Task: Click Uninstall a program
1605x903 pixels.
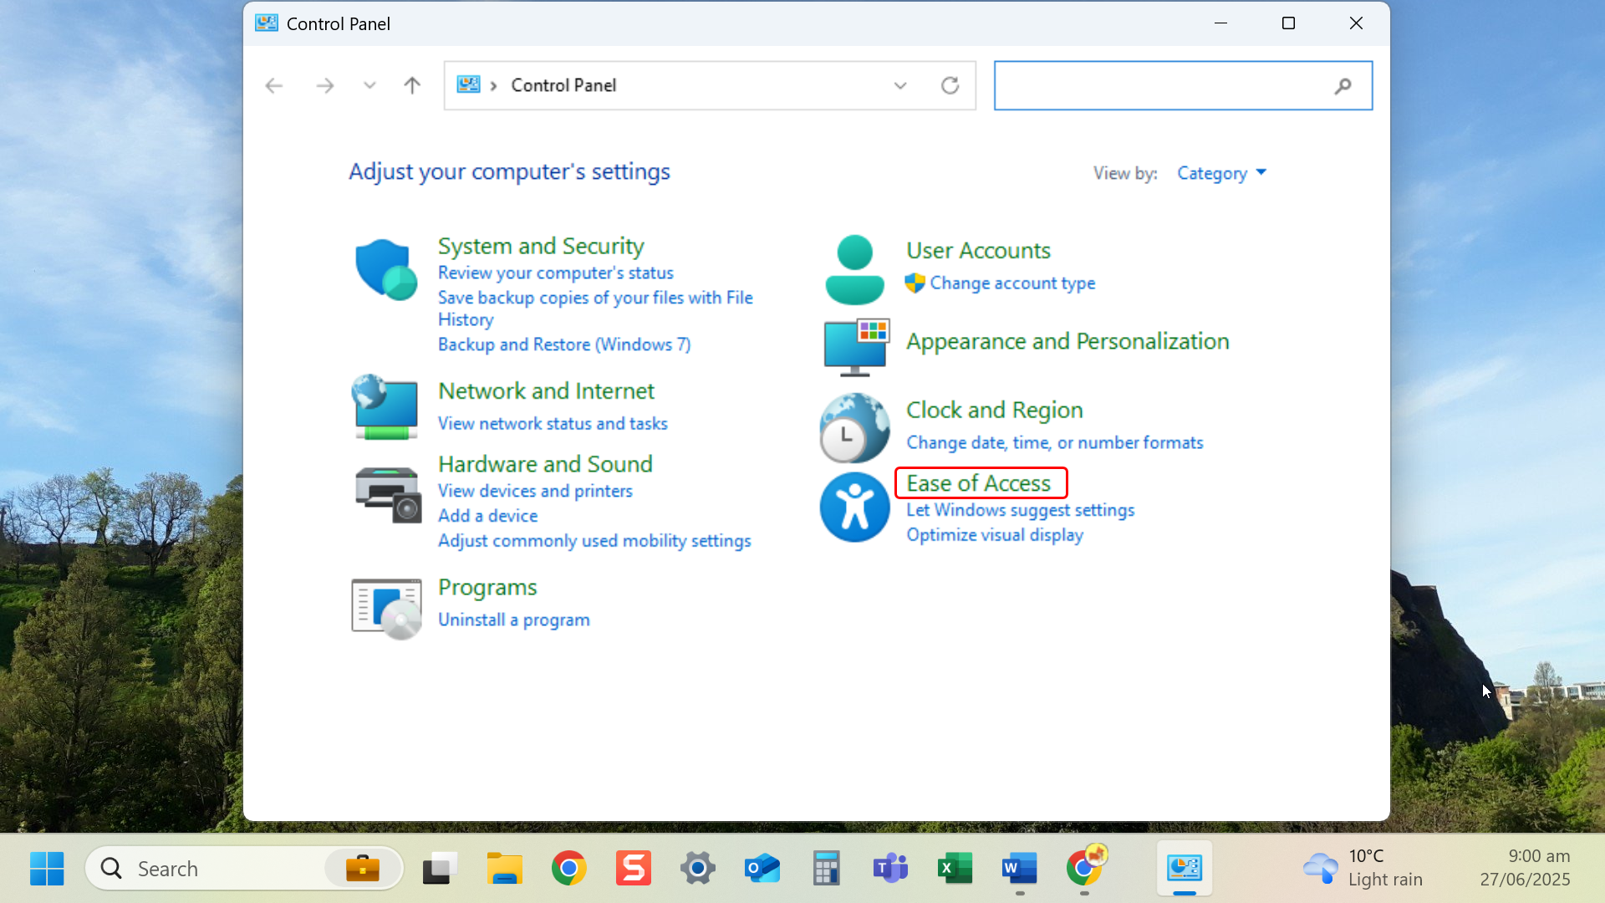Action: click(x=513, y=620)
